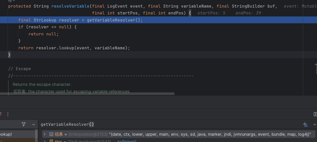This screenshot has height=142, width=317.
Task: Click the 'return null;' code line
Action: [43, 34]
